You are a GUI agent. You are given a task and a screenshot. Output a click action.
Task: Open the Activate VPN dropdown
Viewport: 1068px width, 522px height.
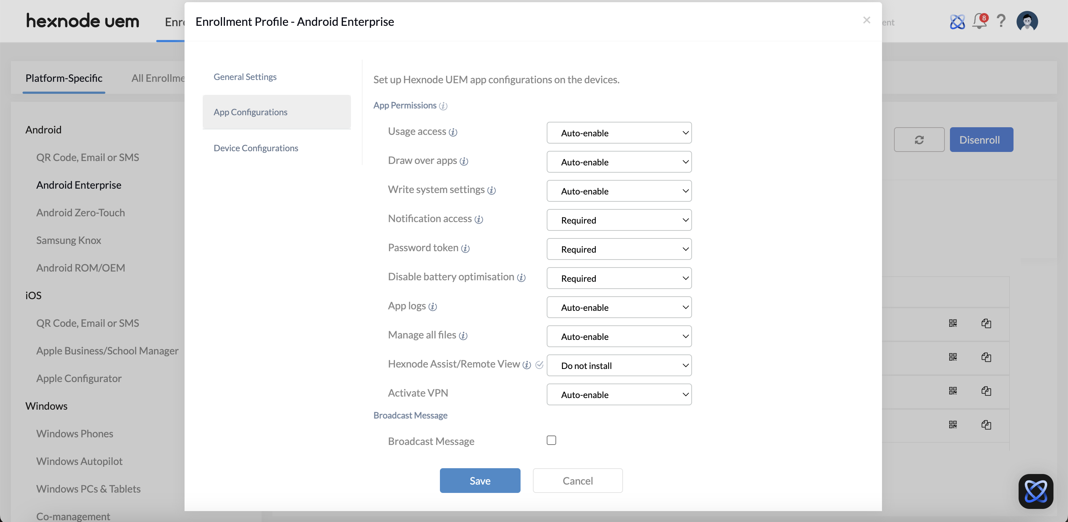pos(619,394)
